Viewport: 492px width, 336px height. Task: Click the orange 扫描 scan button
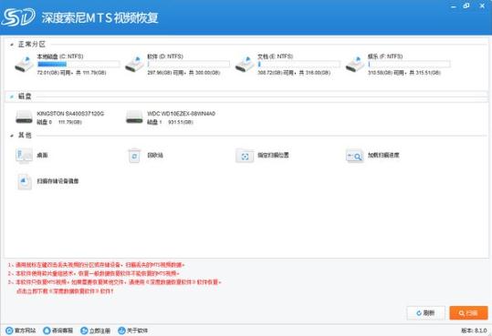point(468,313)
